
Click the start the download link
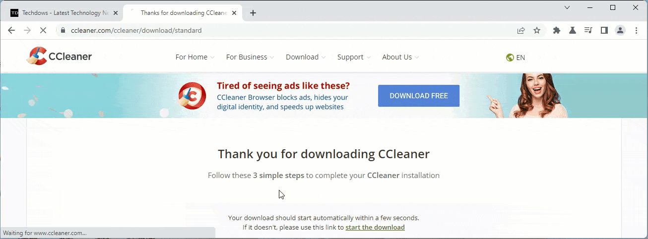tap(375, 228)
